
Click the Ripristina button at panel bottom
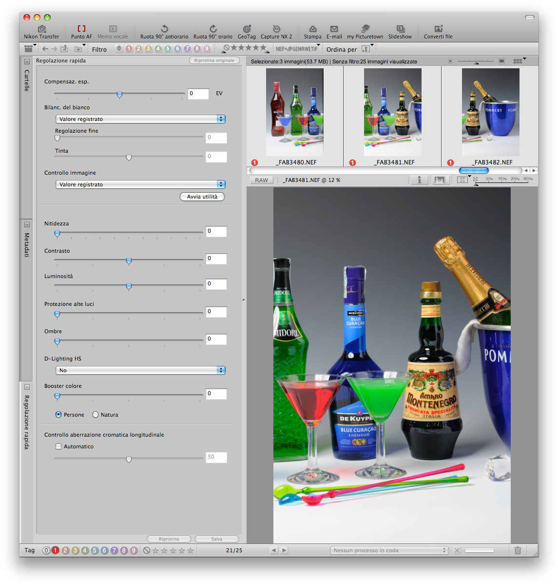pos(169,539)
